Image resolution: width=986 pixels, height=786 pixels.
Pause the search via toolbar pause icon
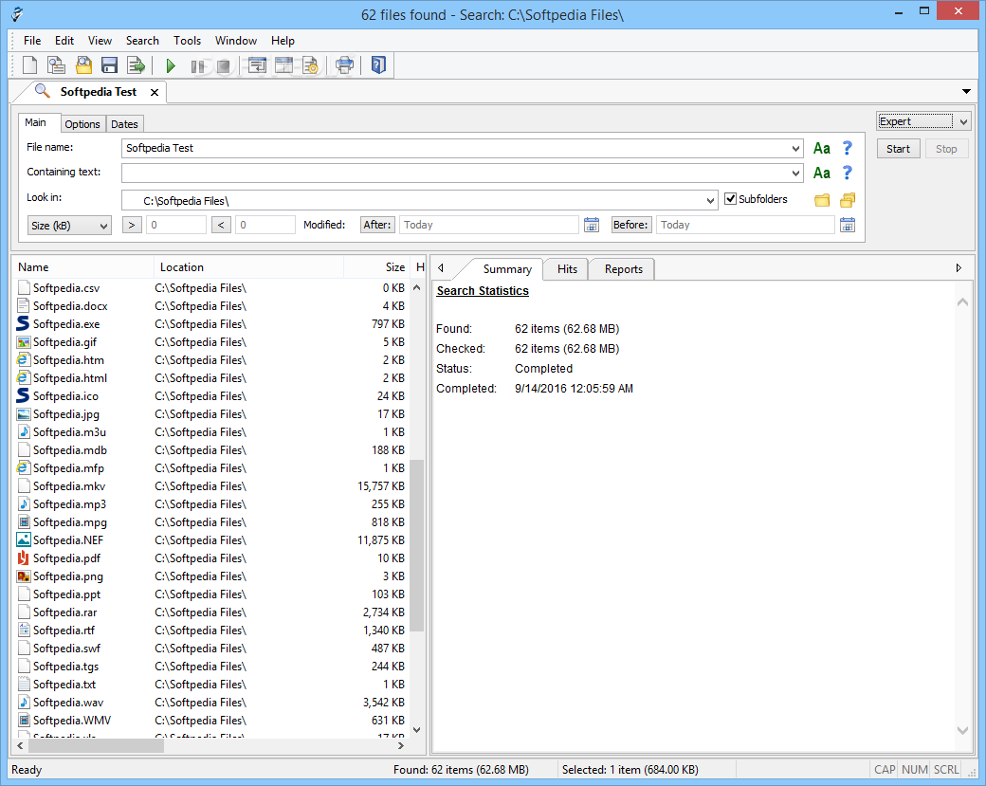[197, 66]
